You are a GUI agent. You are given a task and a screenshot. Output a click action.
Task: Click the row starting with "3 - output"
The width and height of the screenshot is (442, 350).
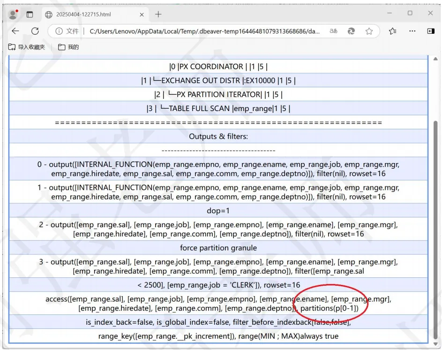218,266
